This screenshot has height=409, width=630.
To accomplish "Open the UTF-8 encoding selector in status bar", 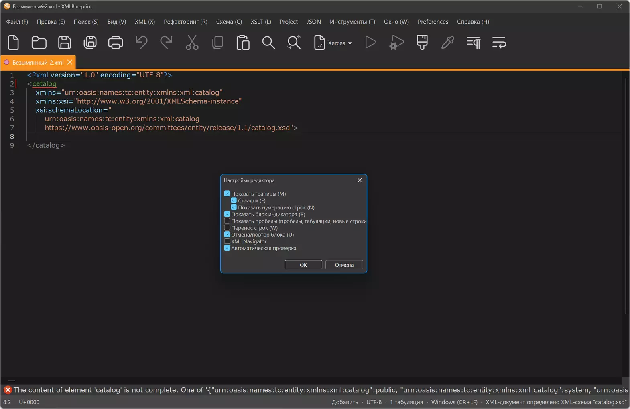I will [374, 402].
